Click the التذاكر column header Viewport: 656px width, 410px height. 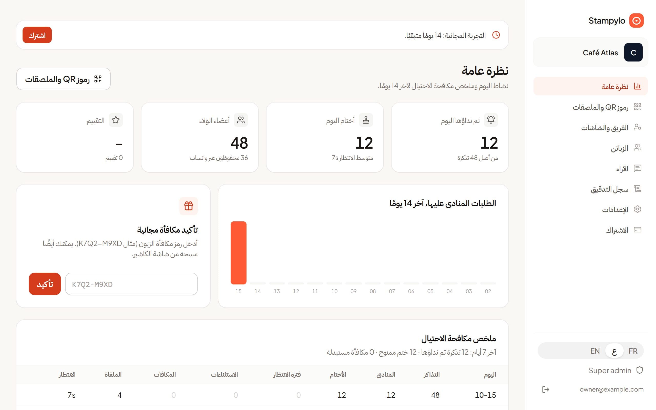[432, 374]
